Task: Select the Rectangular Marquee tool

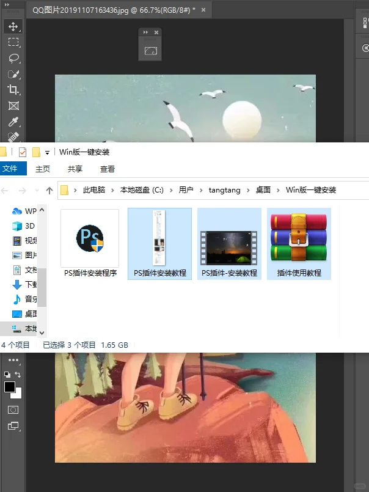Action: [13, 42]
